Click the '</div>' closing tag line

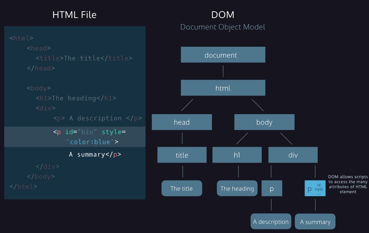(x=47, y=167)
